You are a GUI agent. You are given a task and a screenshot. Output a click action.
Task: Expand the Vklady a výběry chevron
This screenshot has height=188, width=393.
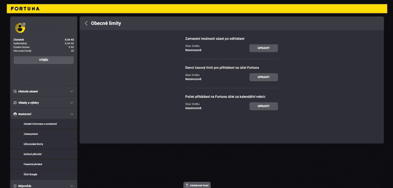[72, 103]
